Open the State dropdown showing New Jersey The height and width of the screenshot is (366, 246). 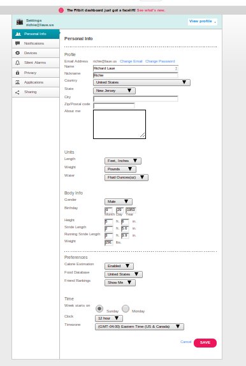tap(114, 91)
